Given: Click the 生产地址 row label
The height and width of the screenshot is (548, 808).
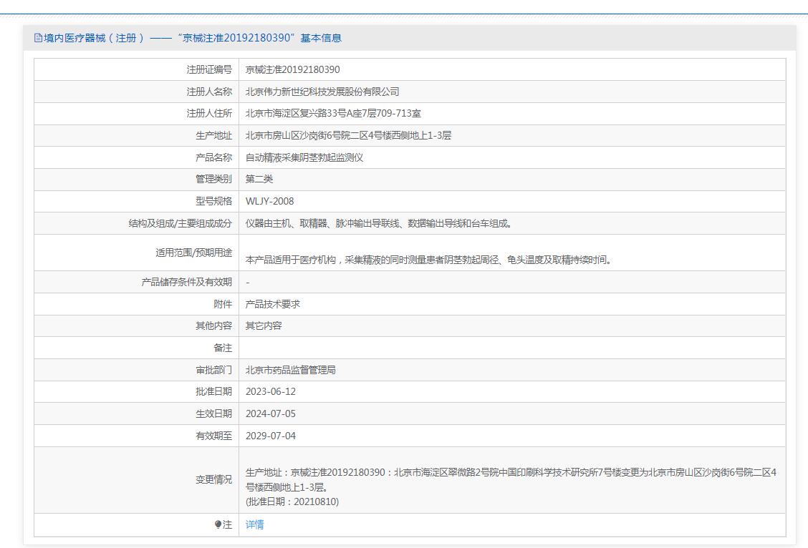Looking at the screenshot, I should point(214,135).
